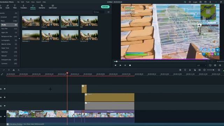Viewport: 224px width, 126px height.
Task: Click the timeline zoom-out minus icon
Action: click(x=204, y=70)
